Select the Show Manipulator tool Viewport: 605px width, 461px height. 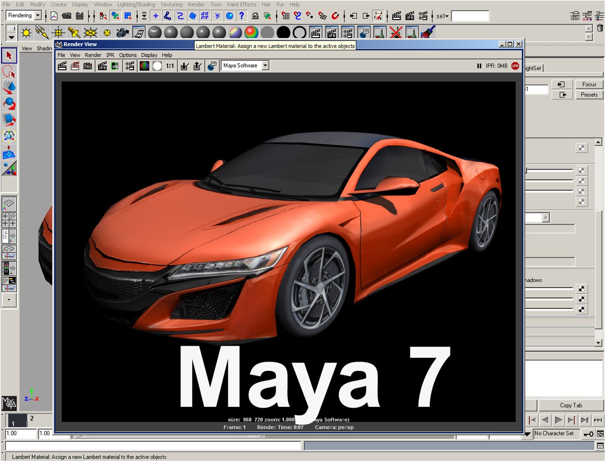pos(9,169)
